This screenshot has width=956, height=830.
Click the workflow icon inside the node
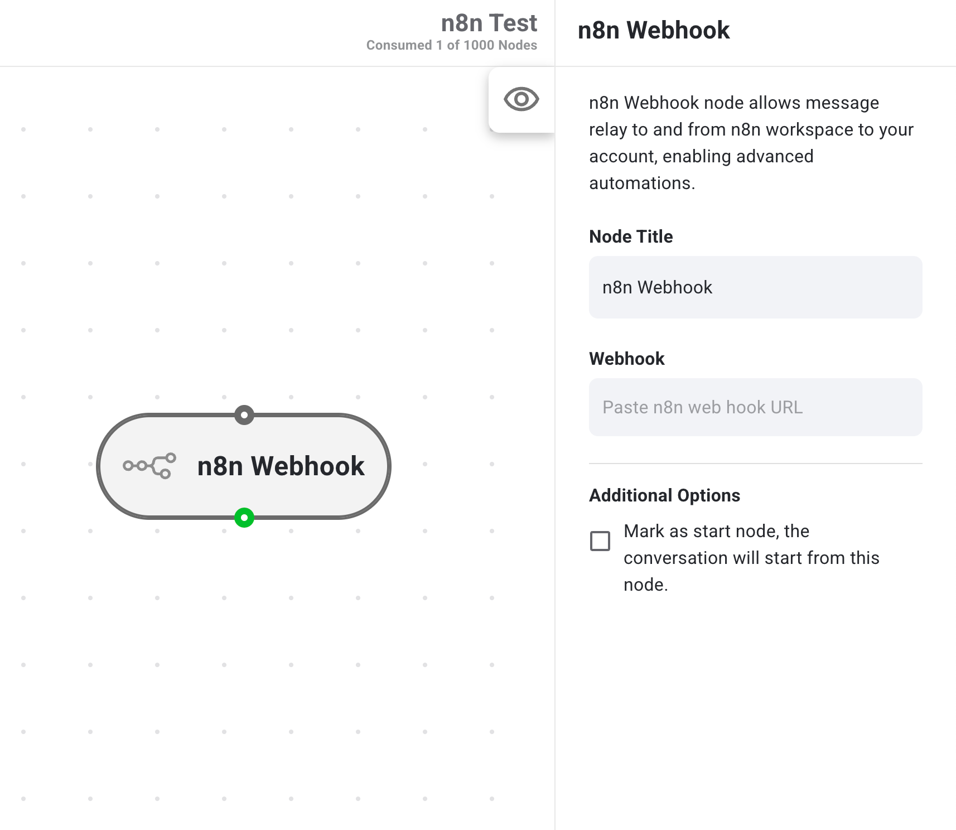[x=149, y=466]
